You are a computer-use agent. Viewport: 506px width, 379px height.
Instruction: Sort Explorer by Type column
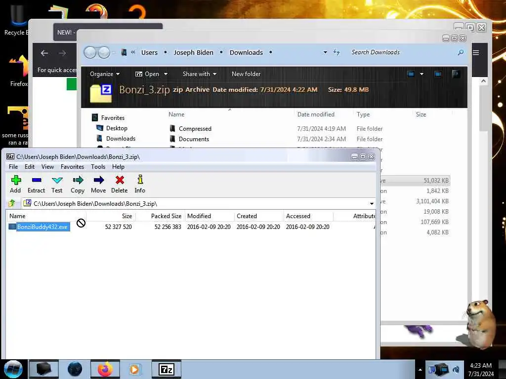[x=363, y=114]
